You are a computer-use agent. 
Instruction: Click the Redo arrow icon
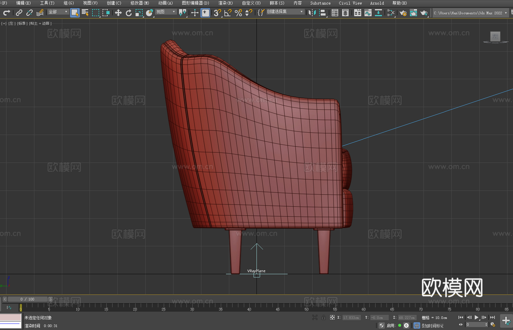tap(6, 13)
